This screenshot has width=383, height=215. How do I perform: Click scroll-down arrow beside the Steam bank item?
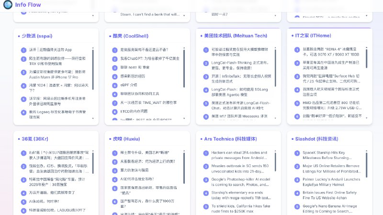pyautogui.click(x=184, y=16)
